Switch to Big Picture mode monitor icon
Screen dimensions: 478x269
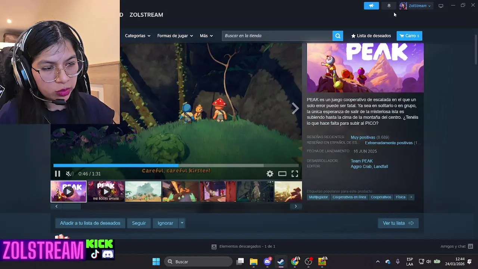coord(441,6)
